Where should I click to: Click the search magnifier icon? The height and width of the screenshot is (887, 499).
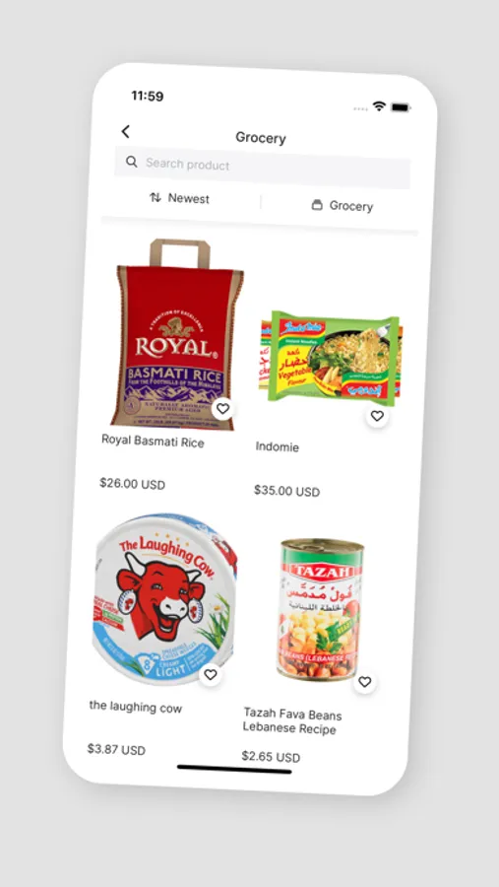pos(132,162)
